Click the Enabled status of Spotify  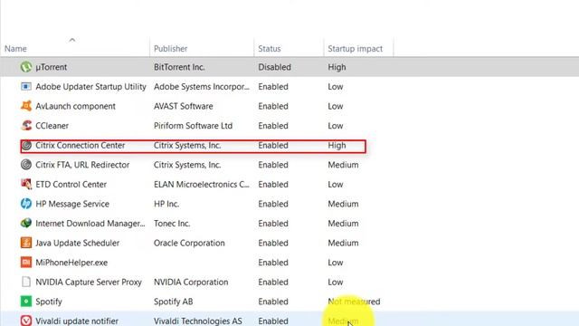click(x=273, y=302)
